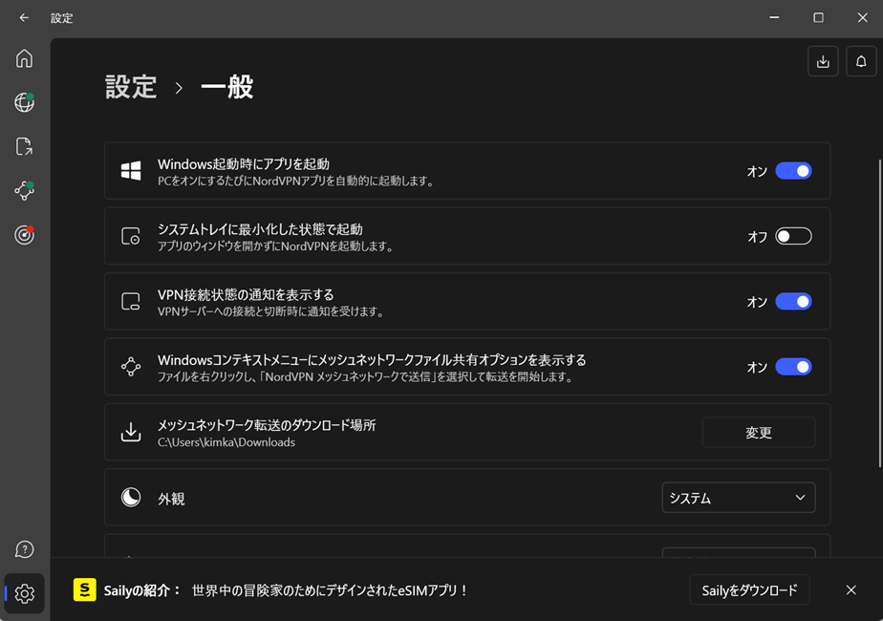The width and height of the screenshot is (883, 621).
Task: Click the 変更 button for download location
Action: pyautogui.click(x=759, y=432)
